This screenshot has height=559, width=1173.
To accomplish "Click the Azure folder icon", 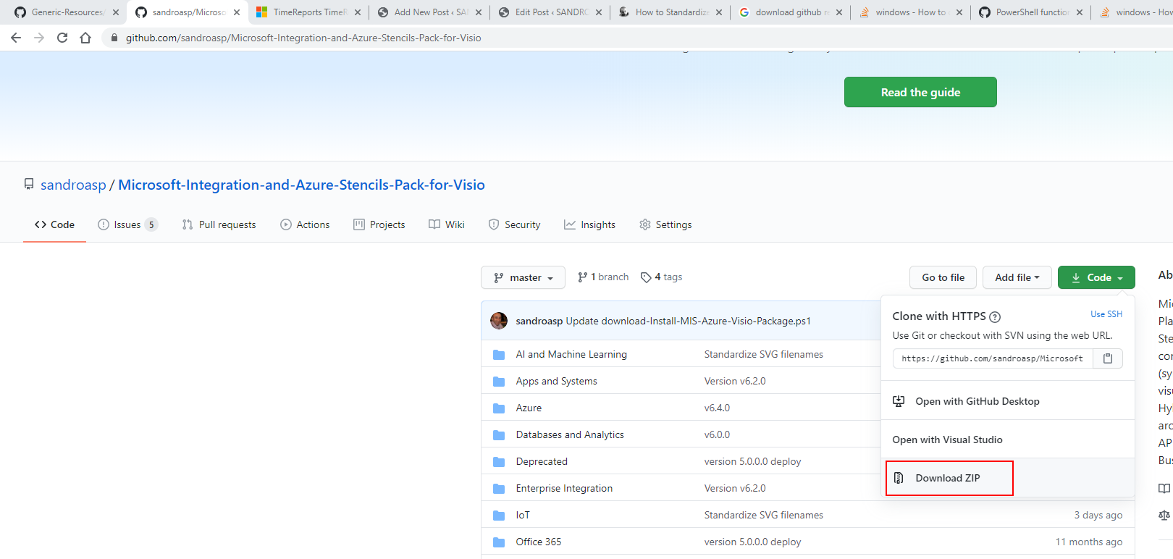I will click(x=499, y=408).
